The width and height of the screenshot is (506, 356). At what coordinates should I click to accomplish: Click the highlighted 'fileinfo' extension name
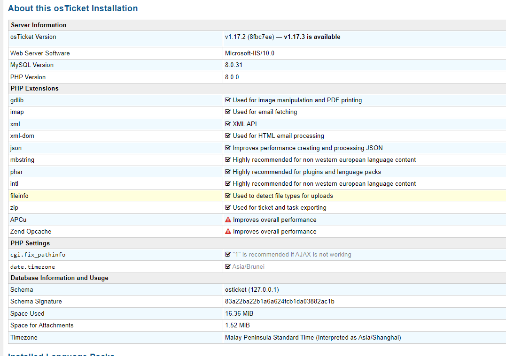pos(19,196)
